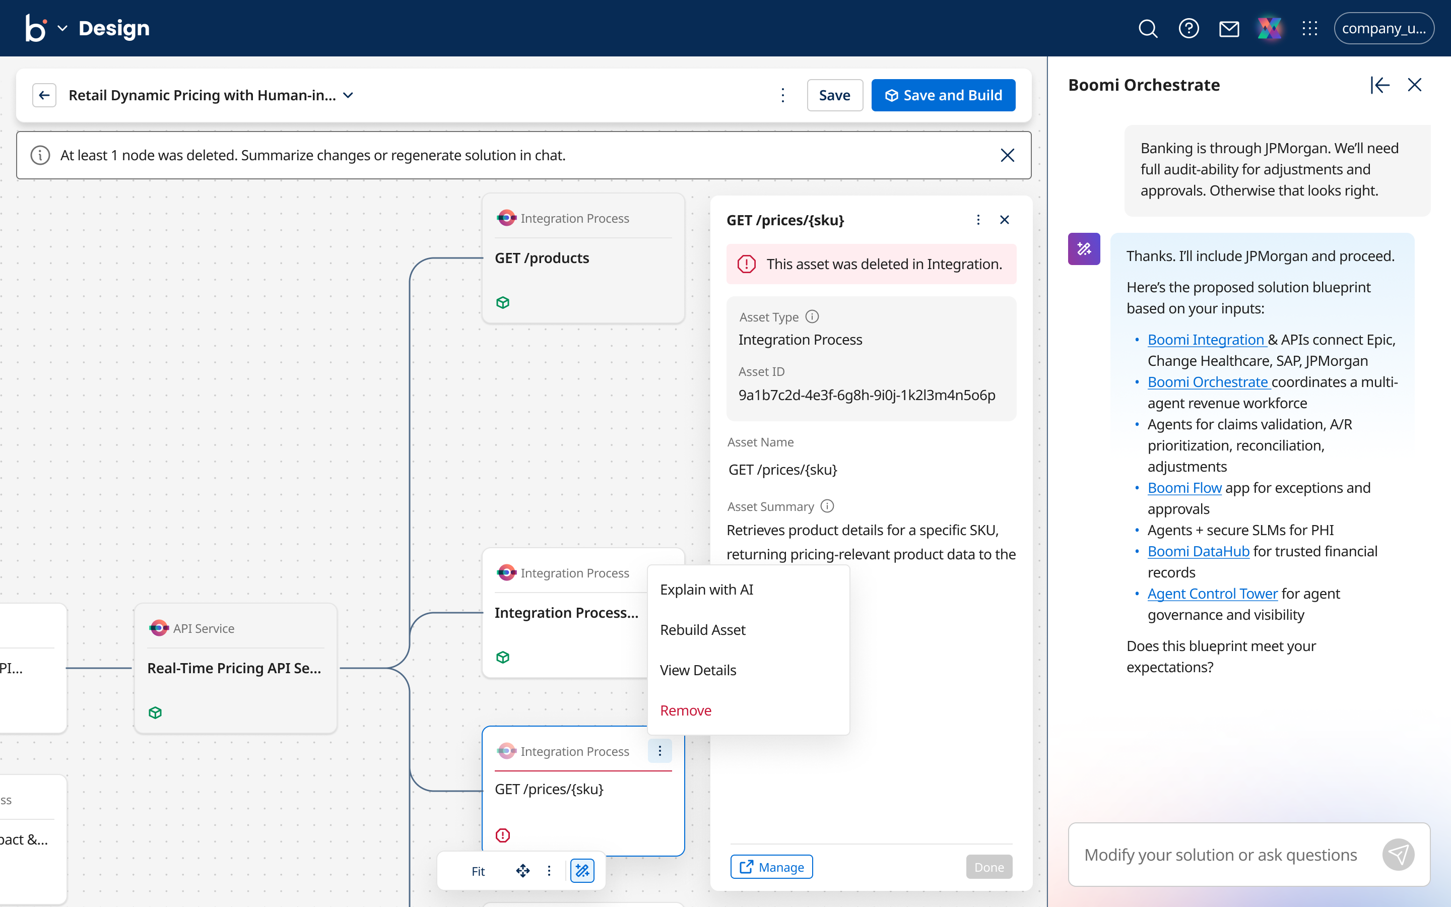The image size is (1451, 907).
Task: Go back using the arrow button
Action: point(44,95)
